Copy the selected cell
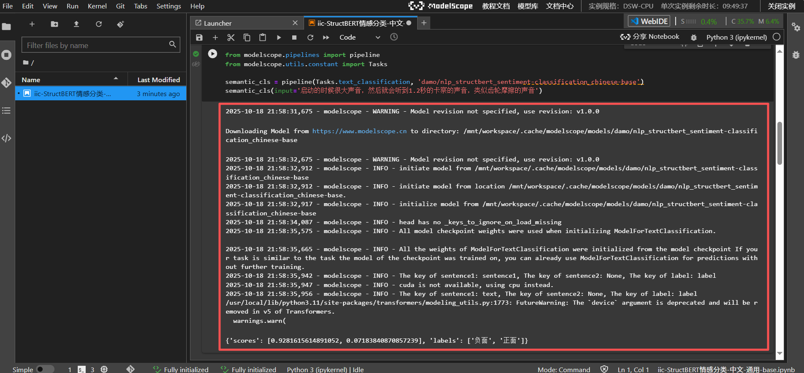Image resolution: width=804 pixels, height=373 pixels. click(247, 38)
